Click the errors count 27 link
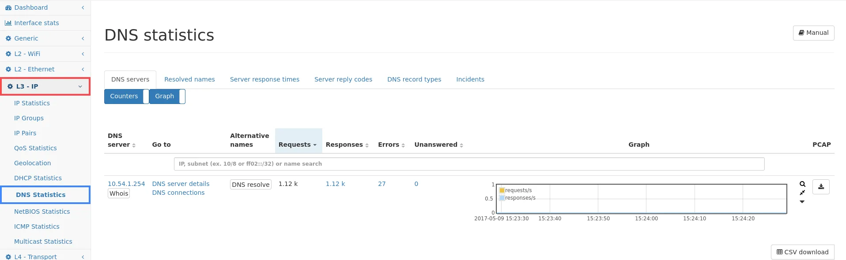This screenshot has height=260, width=846. click(x=382, y=184)
